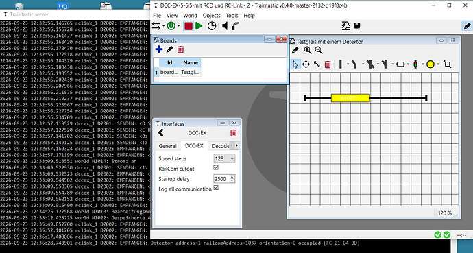Screen dimensions: 473x253
Task: Select the block rectangle tool
Action: pos(400,64)
